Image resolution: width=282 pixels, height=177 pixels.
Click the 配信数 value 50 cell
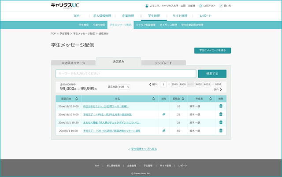coord(178,131)
